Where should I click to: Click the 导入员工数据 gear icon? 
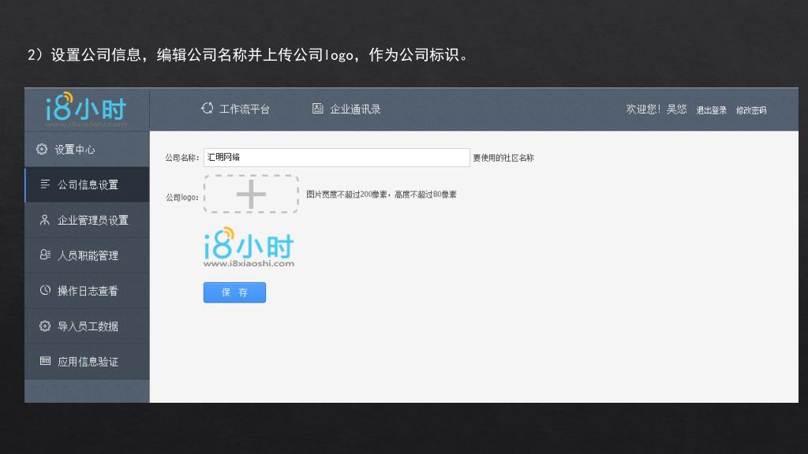[45, 326]
